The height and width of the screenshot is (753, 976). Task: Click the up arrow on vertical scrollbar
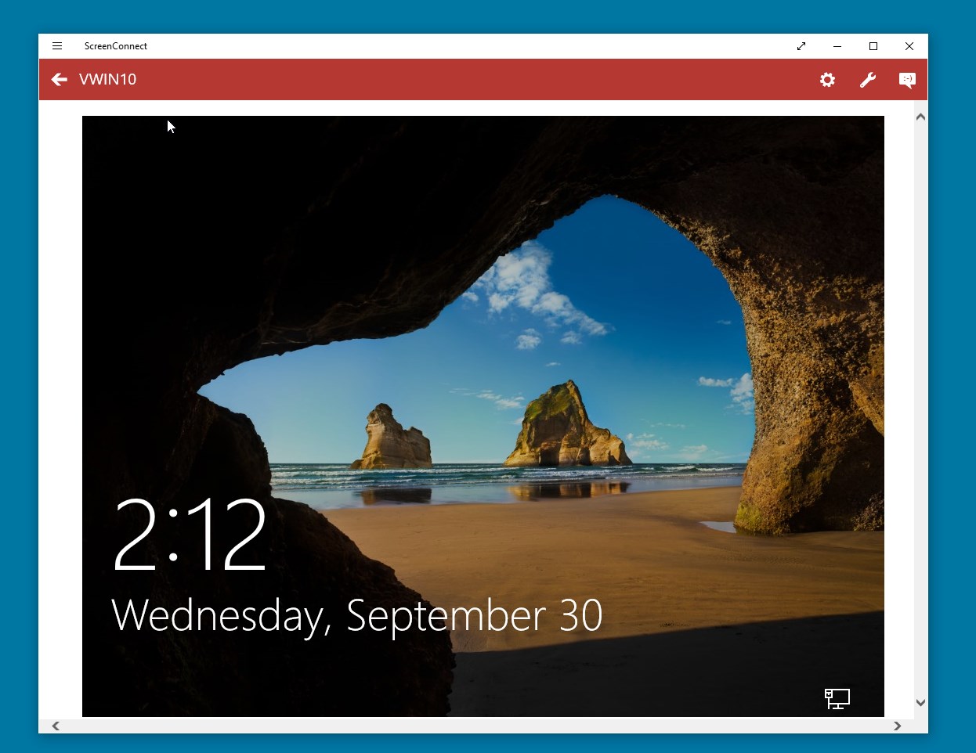click(x=920, y=116)
